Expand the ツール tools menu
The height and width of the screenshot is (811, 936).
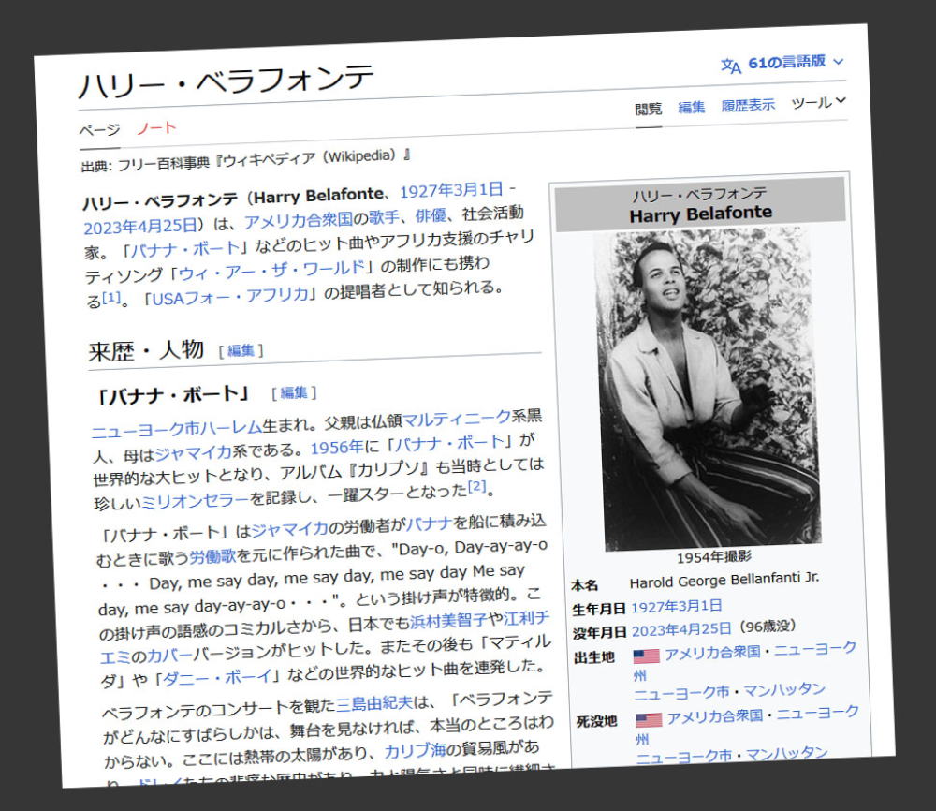tap(818, 103)
